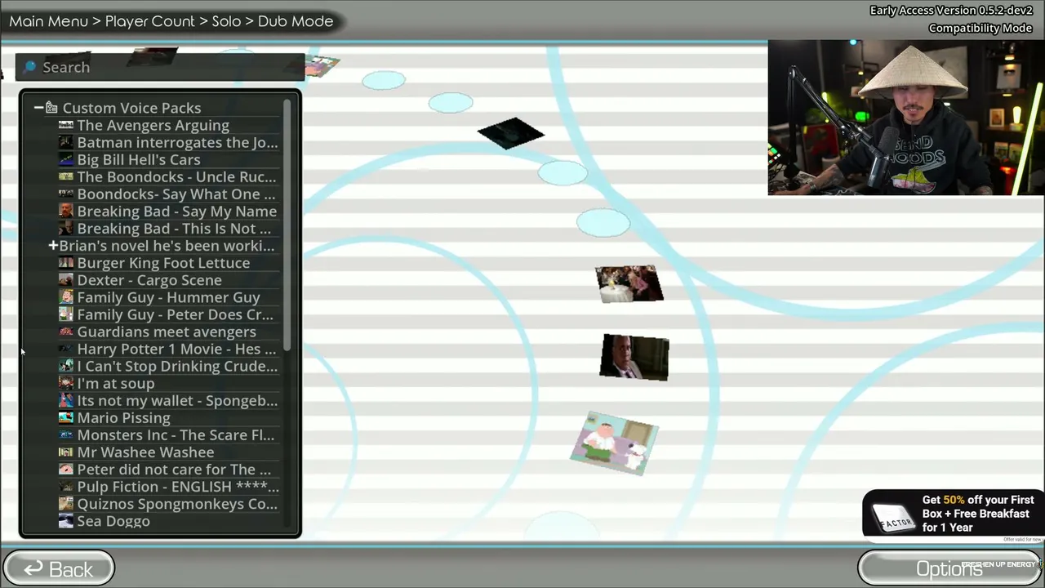
Task: Click the icon next to Big Bill Hell's Cars
Action: tap(66, 159)
